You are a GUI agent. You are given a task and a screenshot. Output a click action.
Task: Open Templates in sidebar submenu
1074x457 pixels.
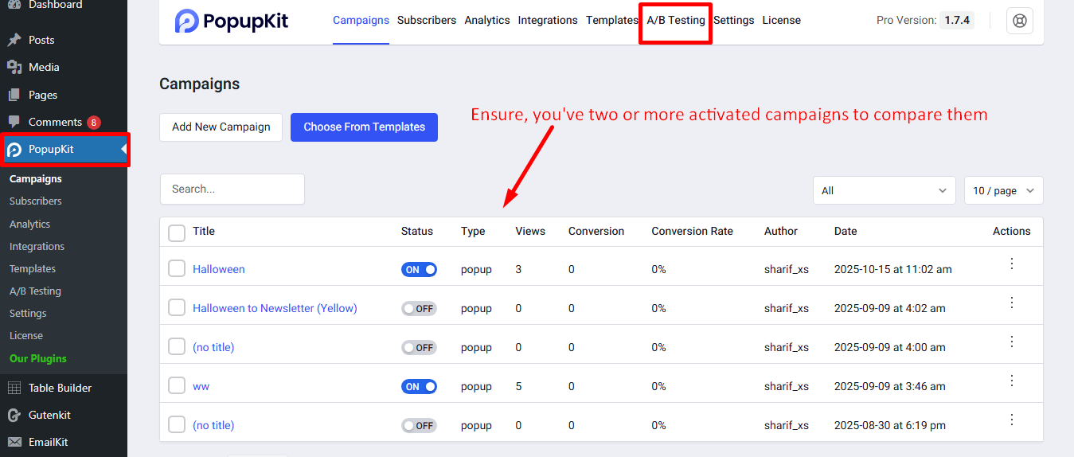pos(33,269)
